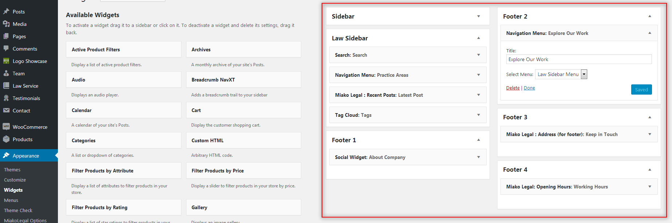Expand the Search widget settings

click(x=479, y=55)
